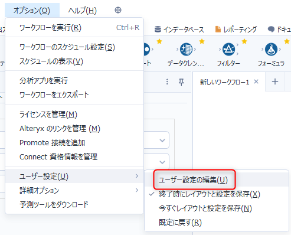Open ライセンスを管理(M)
291x235 pixels.
coord(74,115)
